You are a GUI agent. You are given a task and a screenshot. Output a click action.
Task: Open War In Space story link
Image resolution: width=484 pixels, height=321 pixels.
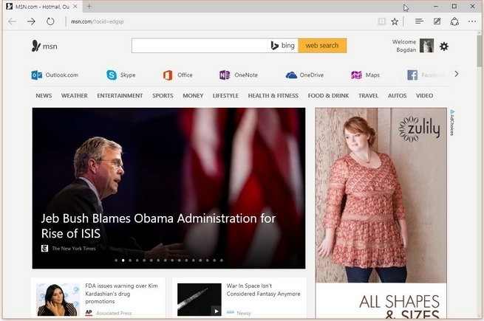[263, 290]
